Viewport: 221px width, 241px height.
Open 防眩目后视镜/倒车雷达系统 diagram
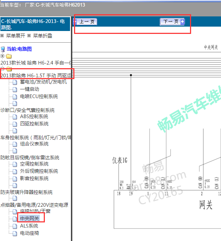coord(30,158)
